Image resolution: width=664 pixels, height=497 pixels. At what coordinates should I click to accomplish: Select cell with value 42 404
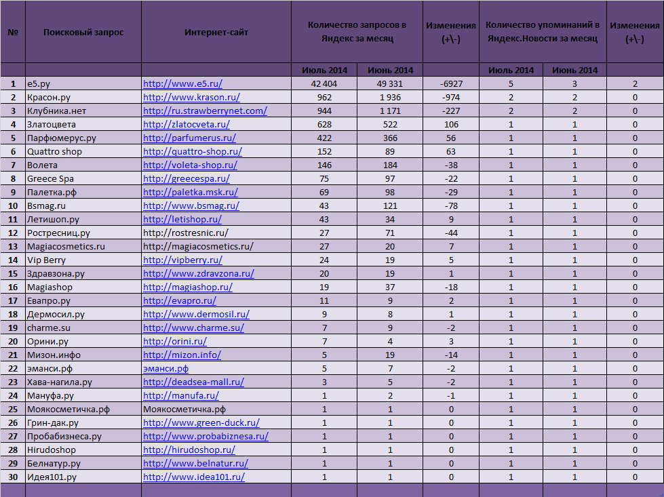pos(324,84)
